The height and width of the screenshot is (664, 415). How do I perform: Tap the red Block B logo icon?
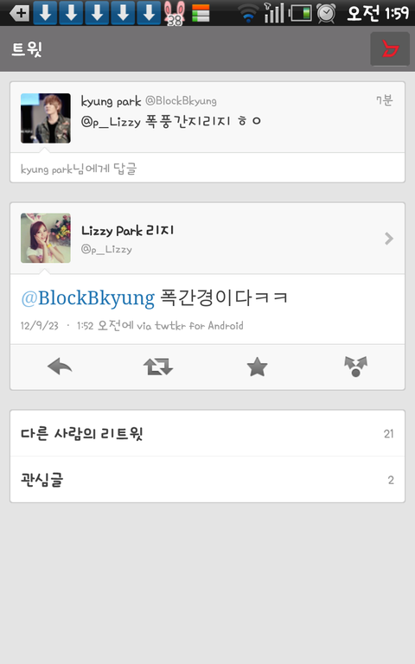point(390,49)
